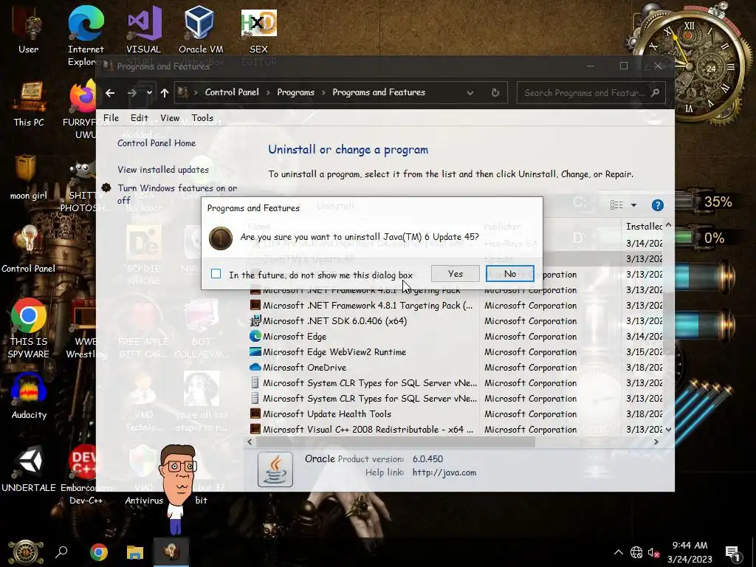This screenshot has width=756, height=567.
Task: Open the Tools menu
Action: [x=202, y=117]
